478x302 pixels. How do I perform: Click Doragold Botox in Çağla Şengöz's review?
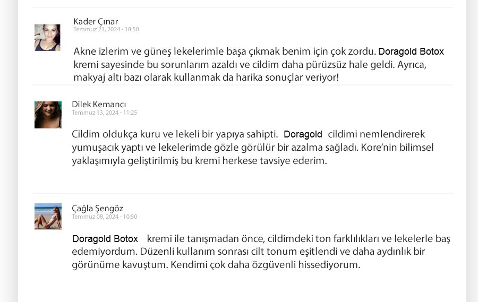pyautogui.click(x=105, y=239)
